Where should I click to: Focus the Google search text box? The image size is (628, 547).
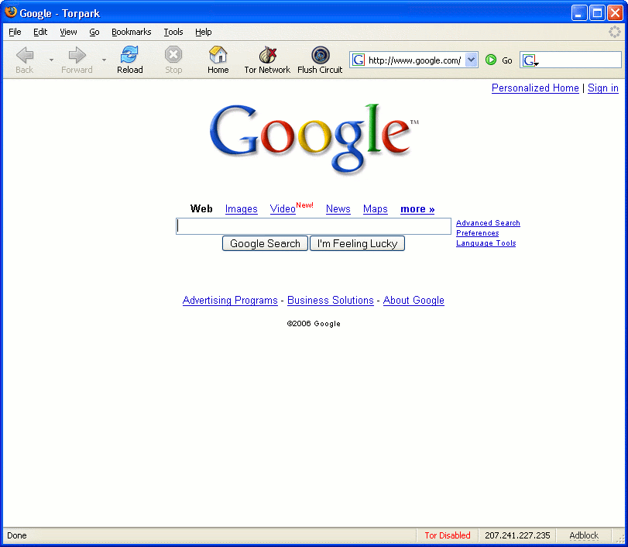(x=314, y=226)
